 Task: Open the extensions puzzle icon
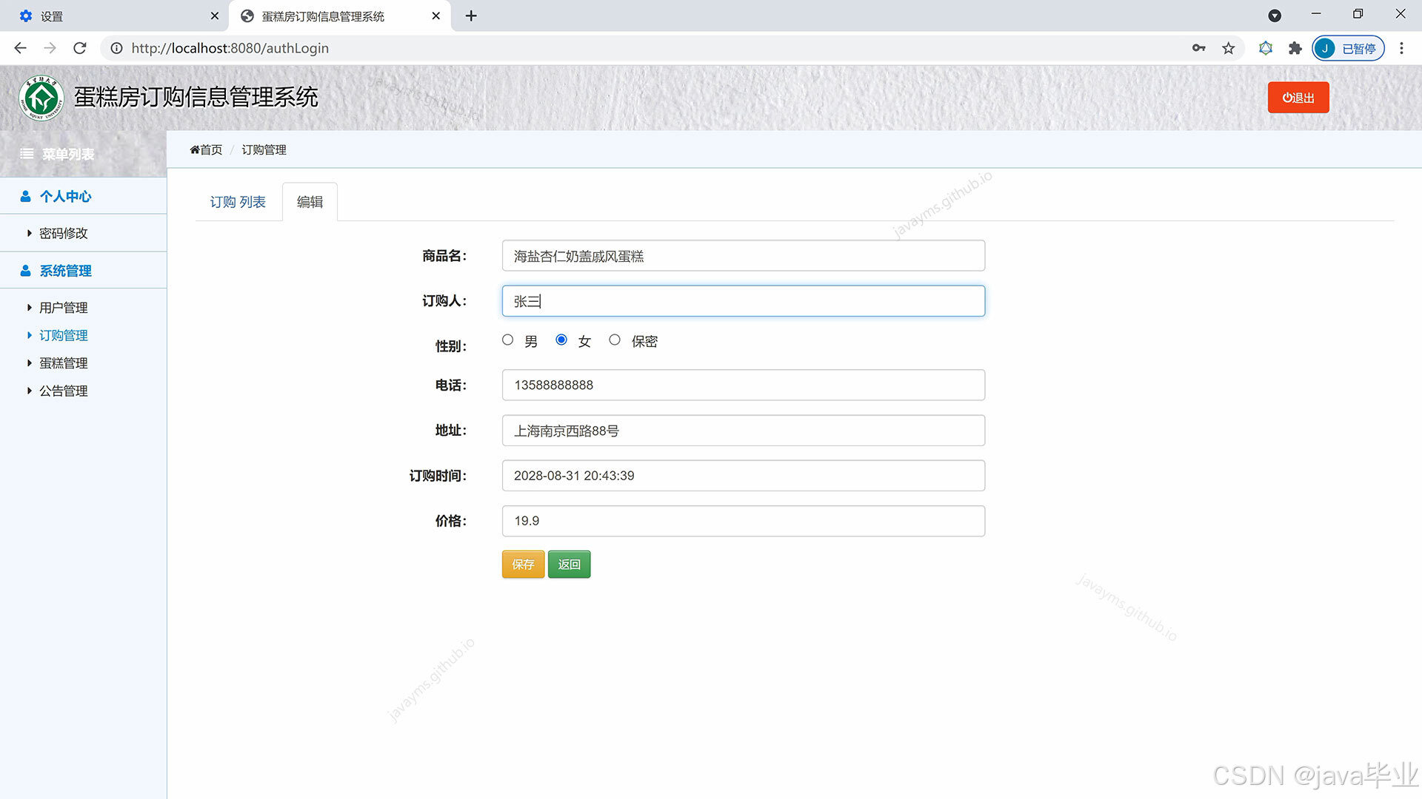click(1295, 48)
